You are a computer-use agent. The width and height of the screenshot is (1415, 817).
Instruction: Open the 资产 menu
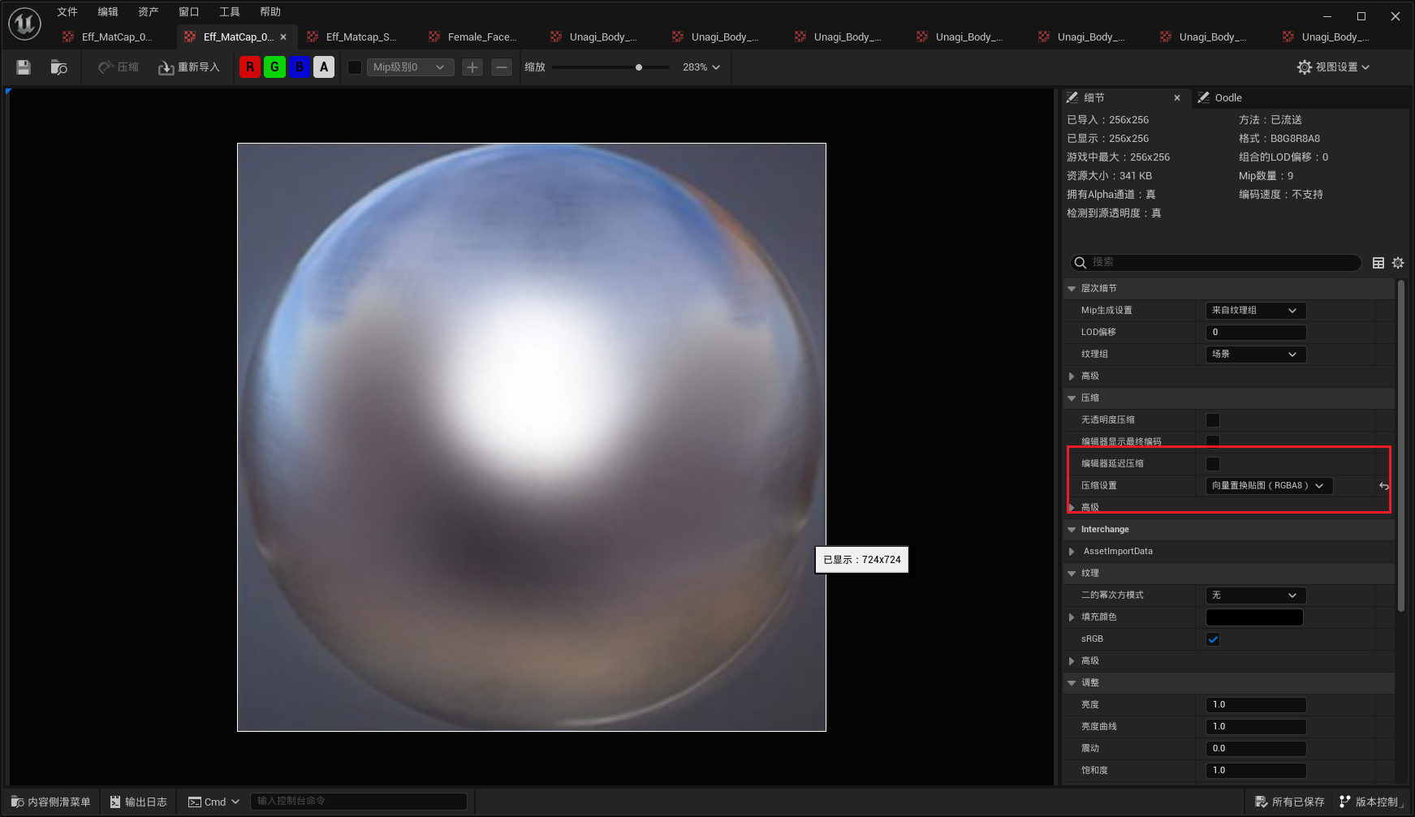(x=148, y=12)
